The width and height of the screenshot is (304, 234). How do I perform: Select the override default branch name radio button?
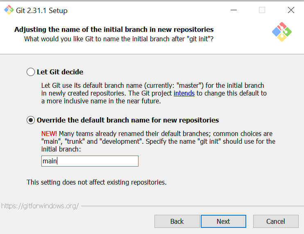click(x=31, y=120)
